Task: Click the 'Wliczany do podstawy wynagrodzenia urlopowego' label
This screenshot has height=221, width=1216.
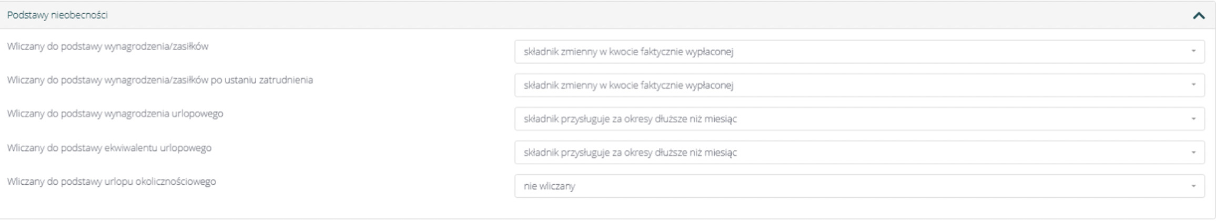Action: [115, 114]
